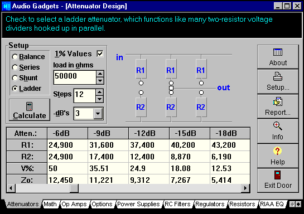Minimize the Audio Gadgets window
This screenshot has width=304, height=214.
[x=278, y=6]
